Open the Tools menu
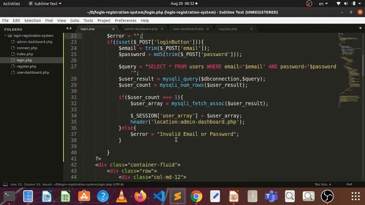Viewport: 365px width, 205px height. (x=88, y=20)
